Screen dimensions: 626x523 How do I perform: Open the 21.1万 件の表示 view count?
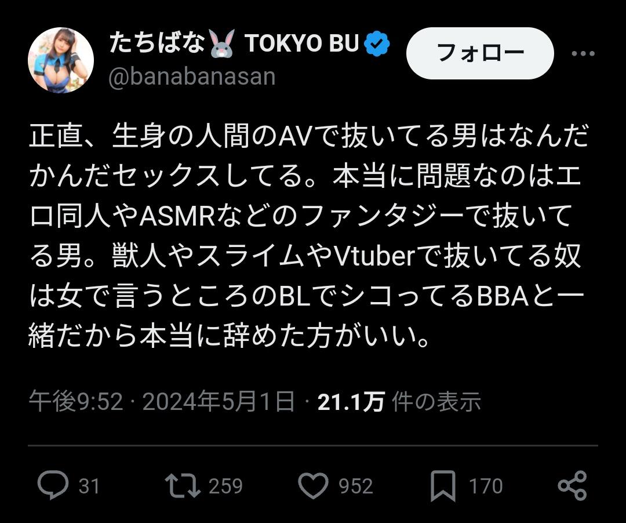click(x=399, y=401)
